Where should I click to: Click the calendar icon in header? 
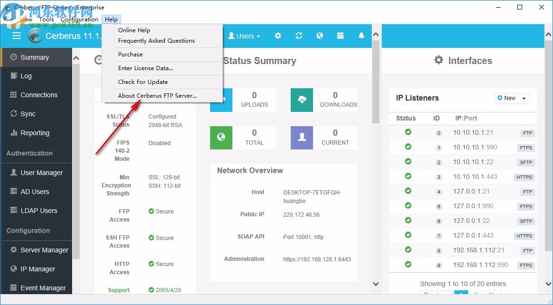(x=341, y=36)
